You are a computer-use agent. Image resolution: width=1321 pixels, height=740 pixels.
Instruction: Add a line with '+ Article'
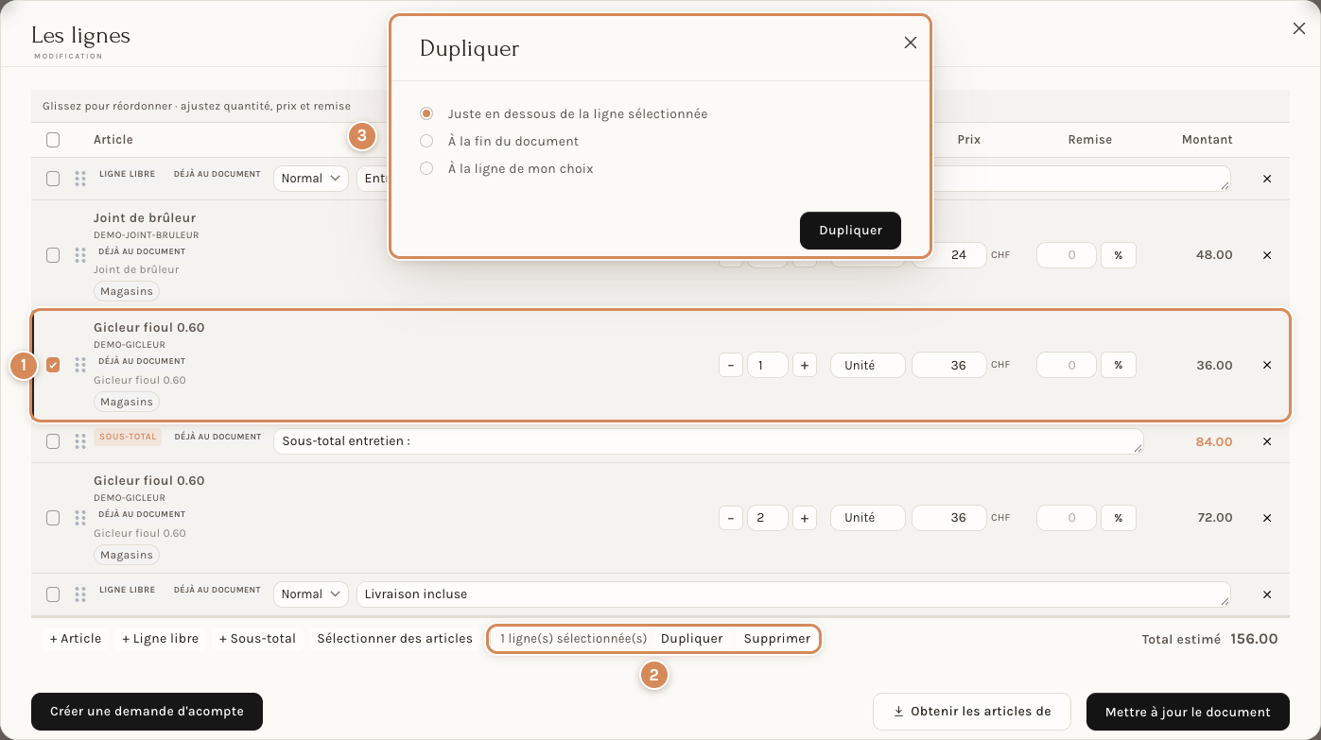pos(76,639)
